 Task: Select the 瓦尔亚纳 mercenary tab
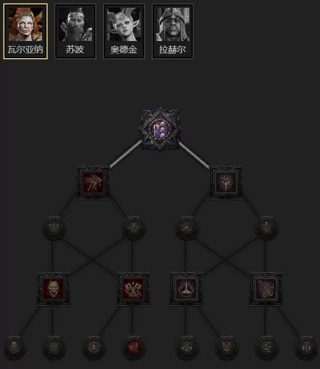[x=25, y=31]
